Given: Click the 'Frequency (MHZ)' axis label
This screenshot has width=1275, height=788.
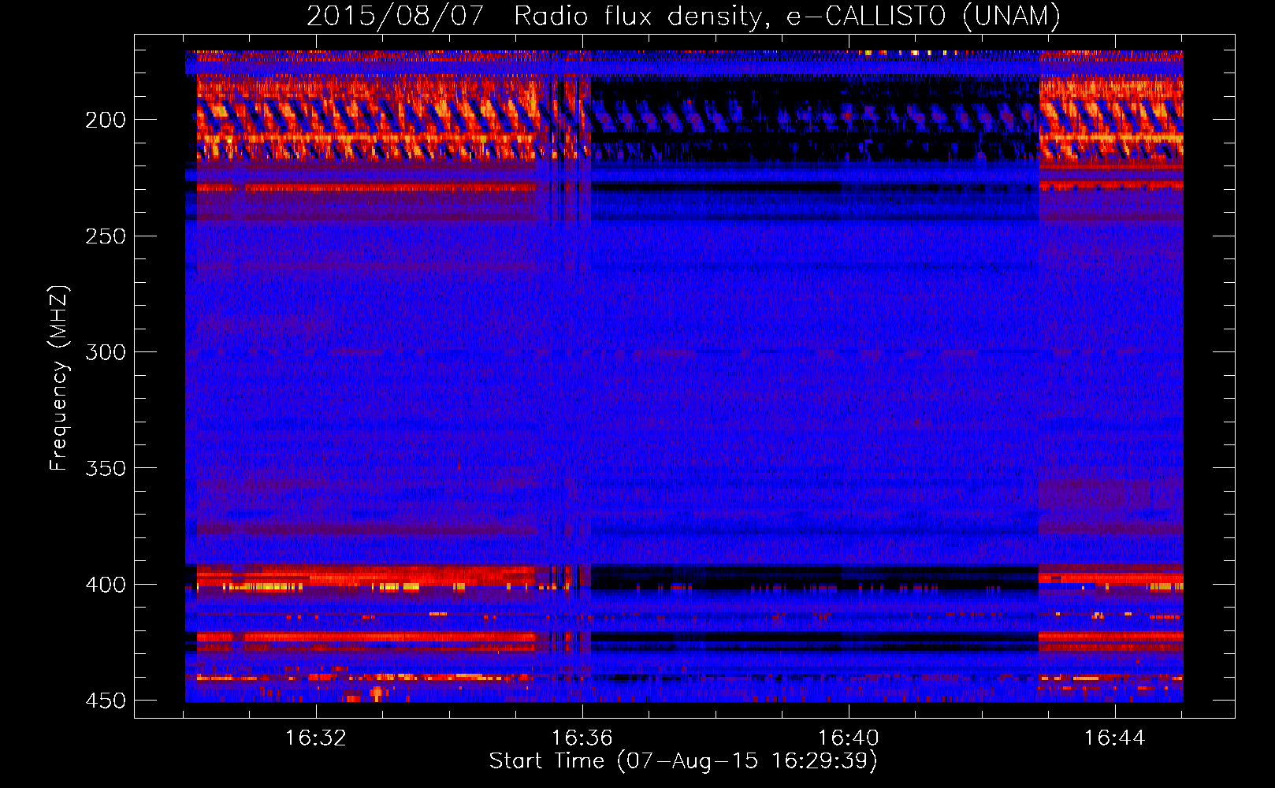Looking at the screenshot, I should (x=59, y=378).
